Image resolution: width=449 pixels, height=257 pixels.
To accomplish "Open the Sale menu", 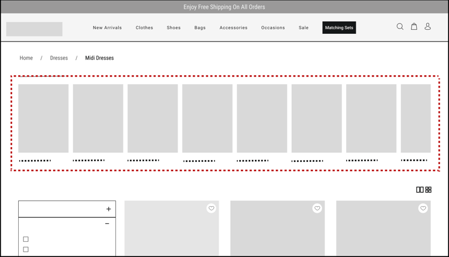I will [303, 28].
